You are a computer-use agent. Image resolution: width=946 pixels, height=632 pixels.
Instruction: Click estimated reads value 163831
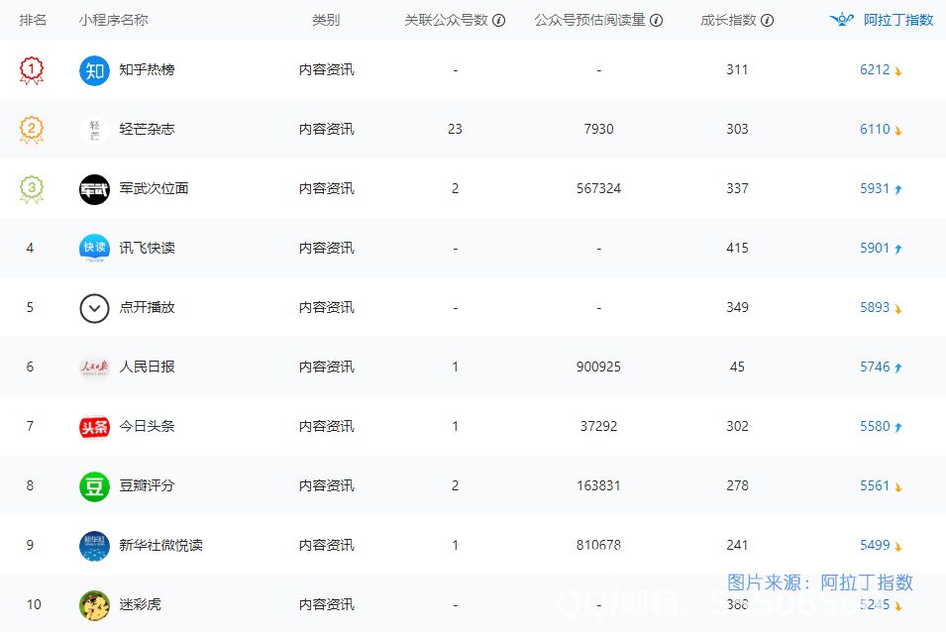pyautogui.click(x=598, y=485)
